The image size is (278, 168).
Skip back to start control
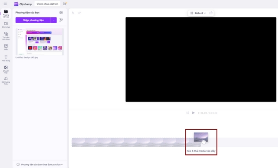(x=187, y=113)
